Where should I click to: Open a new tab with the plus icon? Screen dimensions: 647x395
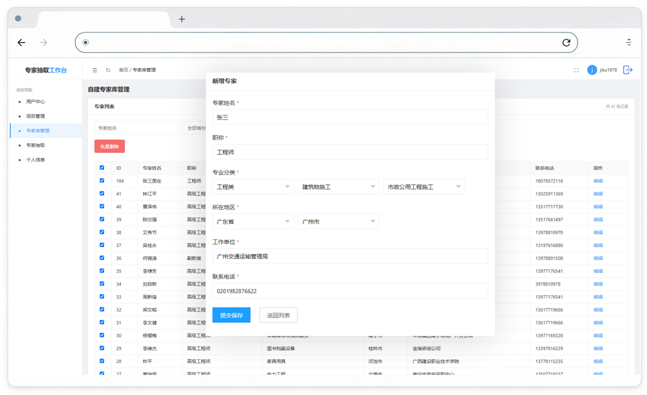point(181,19)
